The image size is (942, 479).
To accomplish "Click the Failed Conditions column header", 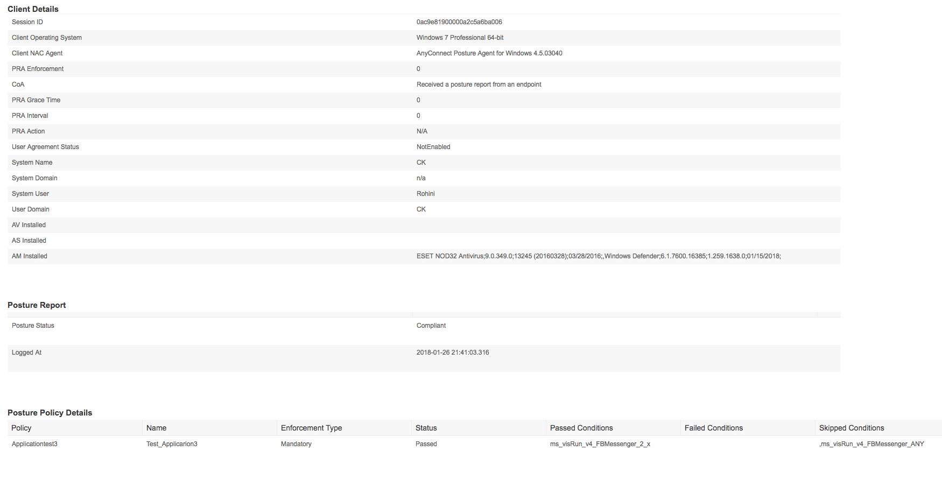I will [x=713, y=428].
